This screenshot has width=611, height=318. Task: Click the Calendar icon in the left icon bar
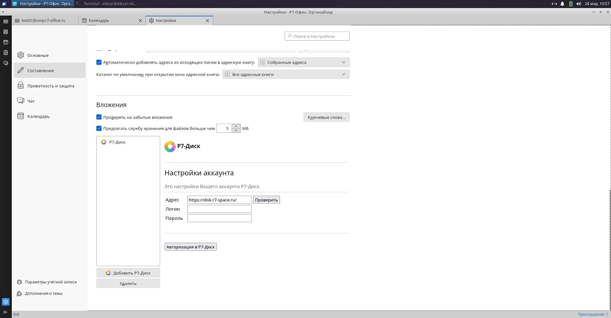point(6,42)
